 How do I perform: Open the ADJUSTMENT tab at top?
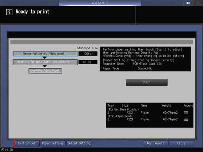pyautogui.click(x=100, y=3)
